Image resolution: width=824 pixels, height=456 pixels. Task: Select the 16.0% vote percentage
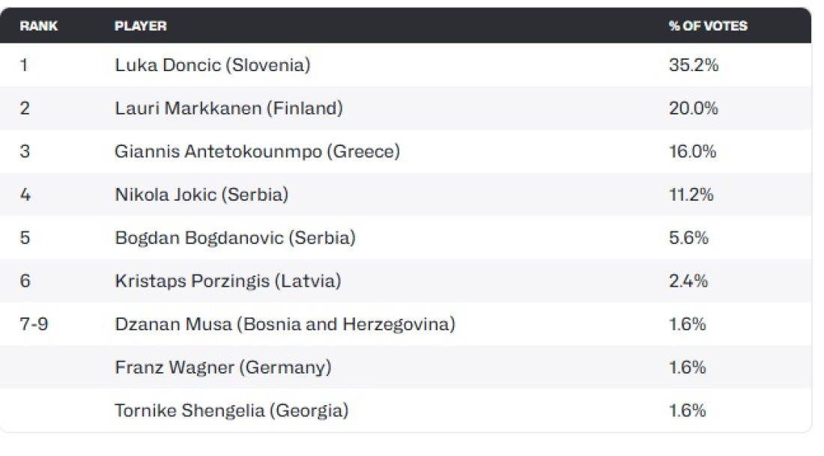coord(692,151)
